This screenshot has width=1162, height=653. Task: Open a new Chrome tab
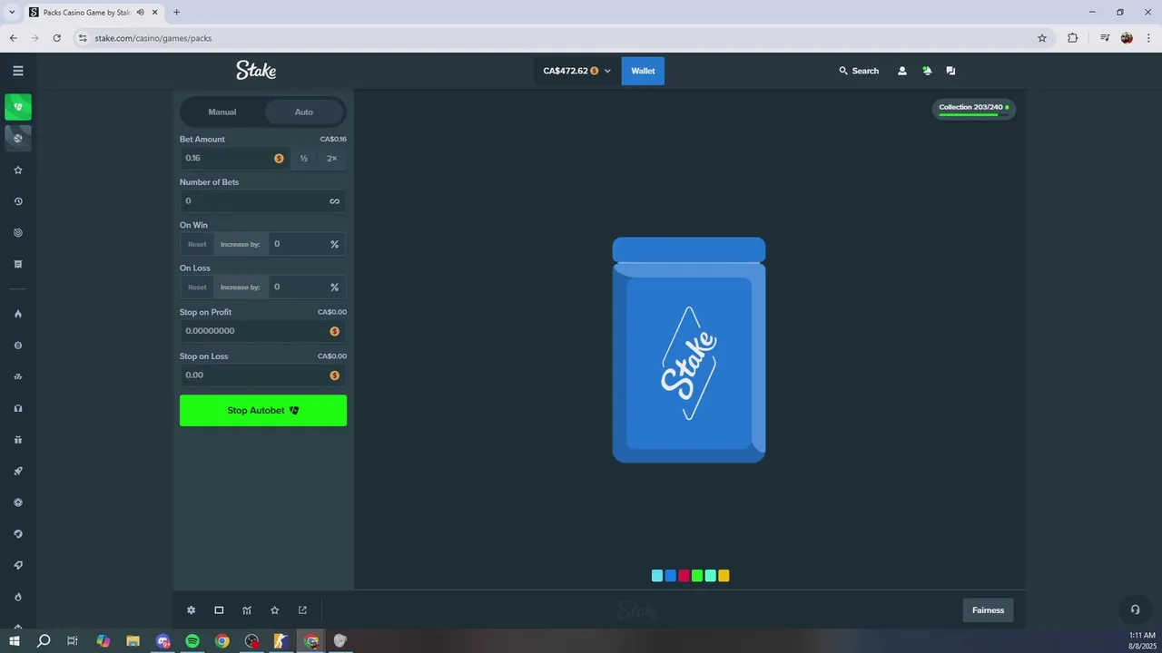(x=176, y=12)
